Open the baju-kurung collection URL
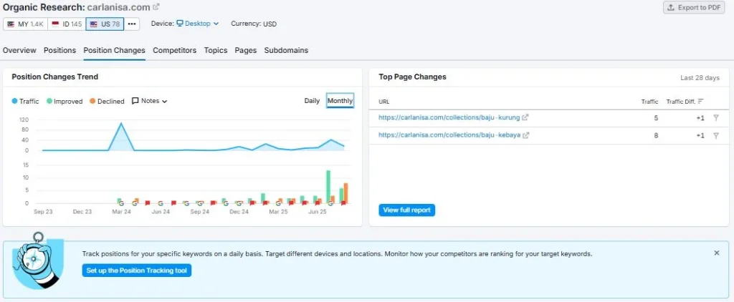The image size is (734, 302). (x=449, y=118)
